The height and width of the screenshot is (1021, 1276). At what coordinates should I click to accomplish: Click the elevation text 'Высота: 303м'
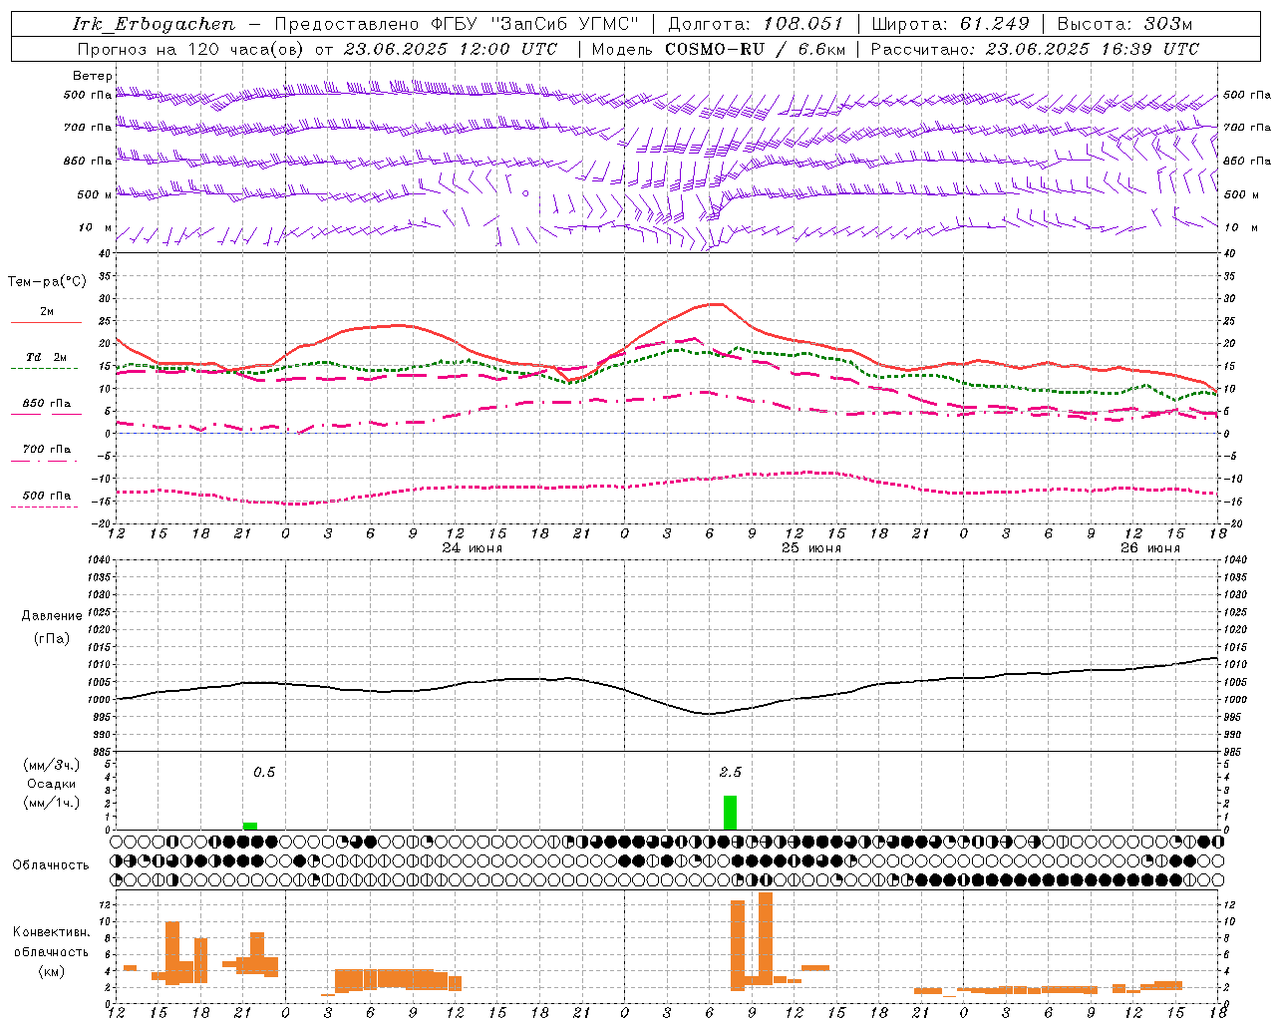click(x=1124, y=24)
